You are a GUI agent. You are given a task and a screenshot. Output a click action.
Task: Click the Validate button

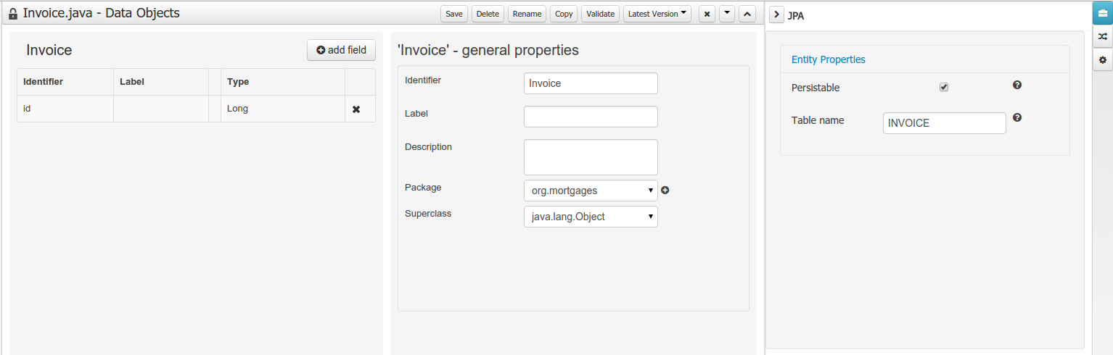pyautogui.click(x=600, y=14)
